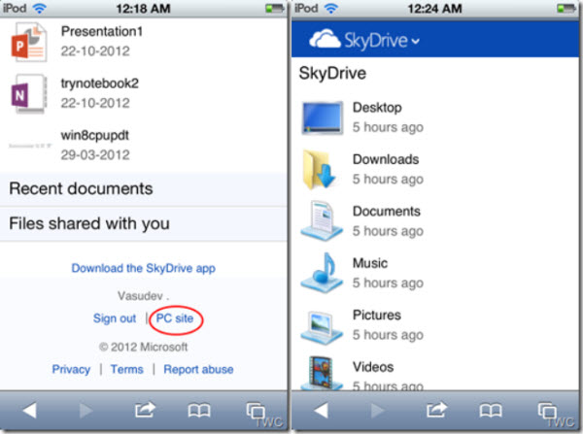Tap the Documents folder label
Image resolution: width=583 pixels, height=434 pixels.
tap(387, 212)
